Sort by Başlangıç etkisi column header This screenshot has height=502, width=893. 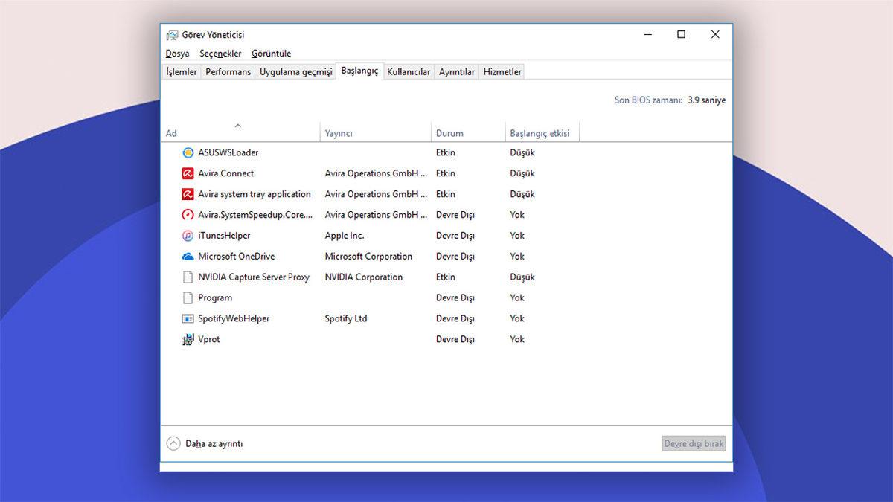tap(540, 133)
